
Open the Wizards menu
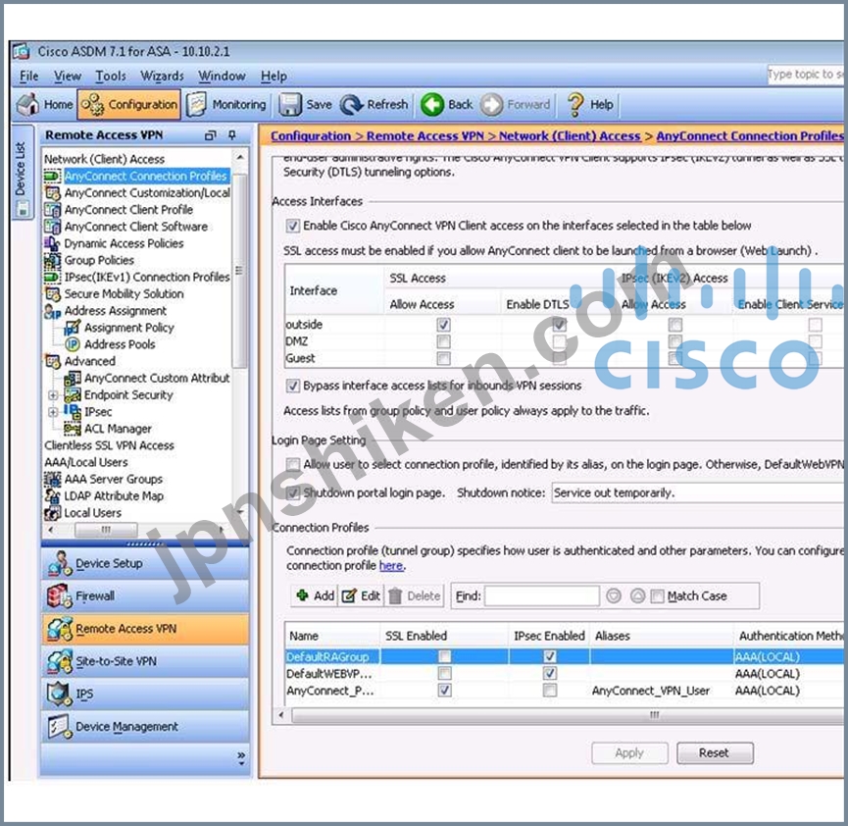(x=162, y=76)
